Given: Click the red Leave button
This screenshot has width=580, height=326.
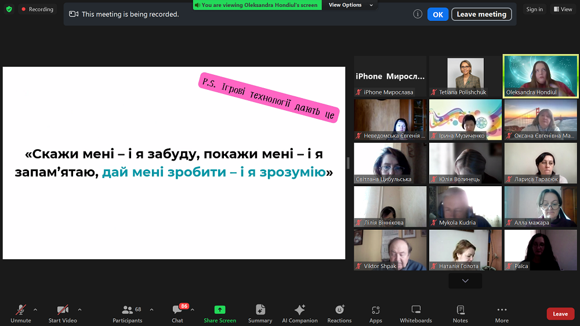Looking at the screenshot, I should (x=560, y=314).
